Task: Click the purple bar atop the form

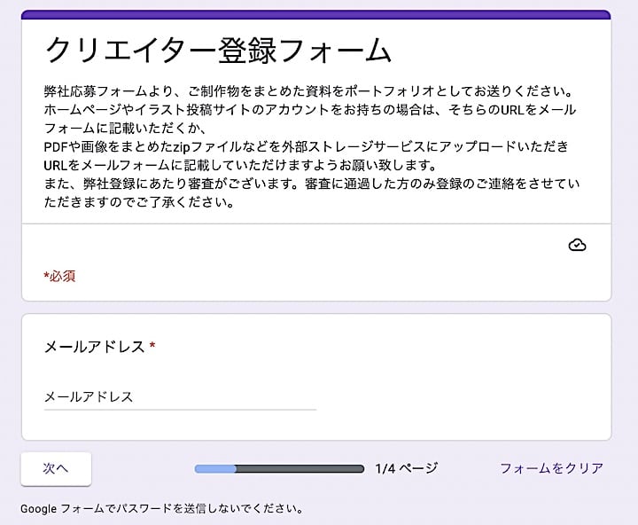Action: coord(316,14)
